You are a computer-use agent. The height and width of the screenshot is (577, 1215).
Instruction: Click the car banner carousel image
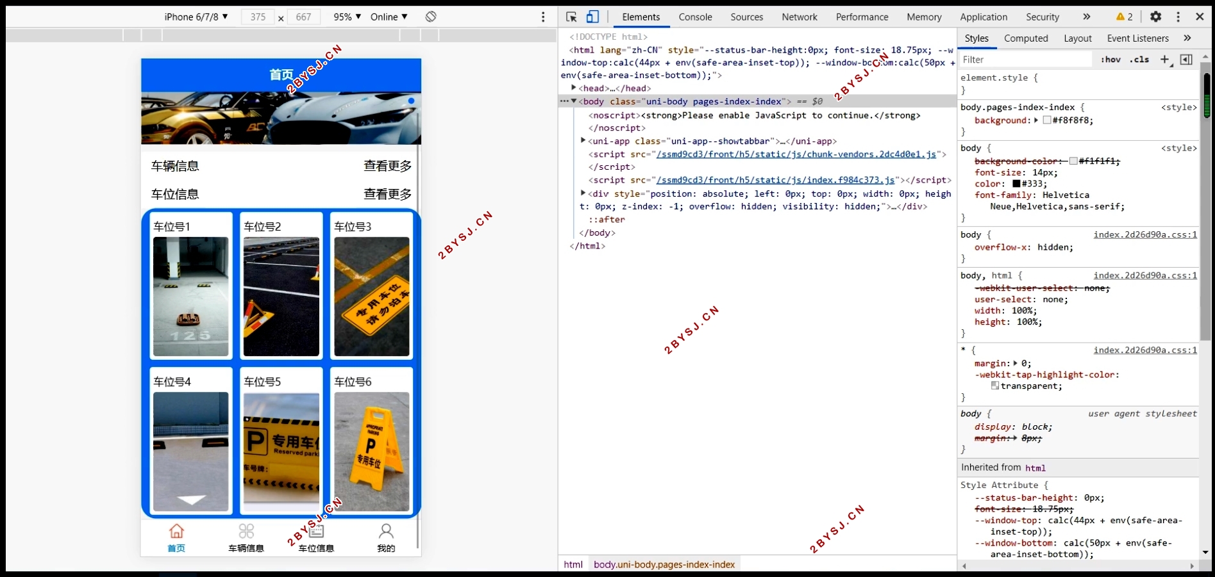point(281,118)
